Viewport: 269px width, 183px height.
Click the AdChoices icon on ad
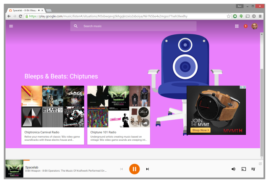241,87
